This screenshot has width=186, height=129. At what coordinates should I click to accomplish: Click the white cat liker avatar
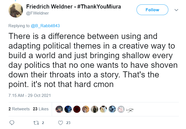click(103, 109)
